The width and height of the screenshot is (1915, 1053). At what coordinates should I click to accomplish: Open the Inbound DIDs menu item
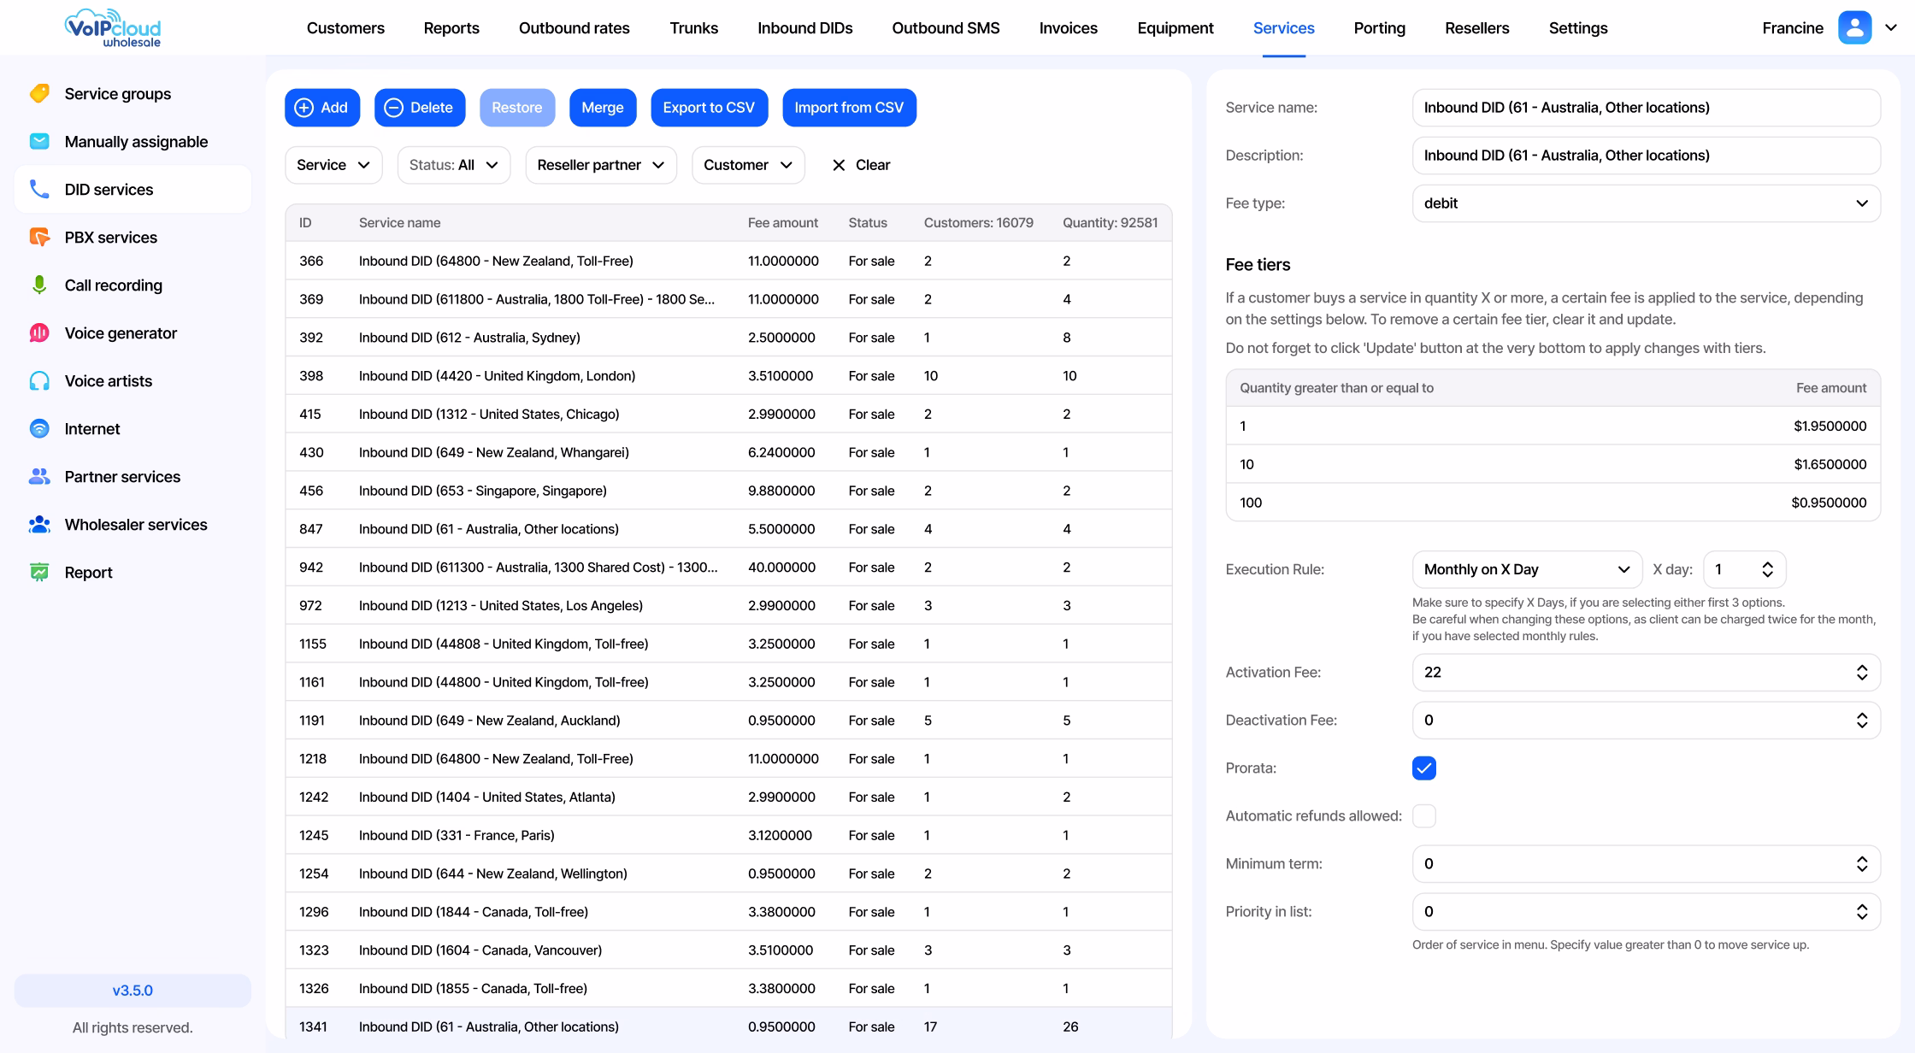click(804, 28)
